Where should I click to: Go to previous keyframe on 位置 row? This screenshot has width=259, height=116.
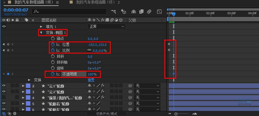pos(4,44)
